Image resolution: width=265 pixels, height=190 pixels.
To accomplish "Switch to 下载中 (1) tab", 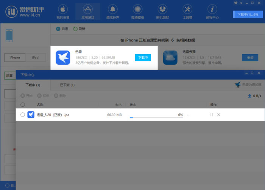I will pyautogui.click(x=33, y=85).
